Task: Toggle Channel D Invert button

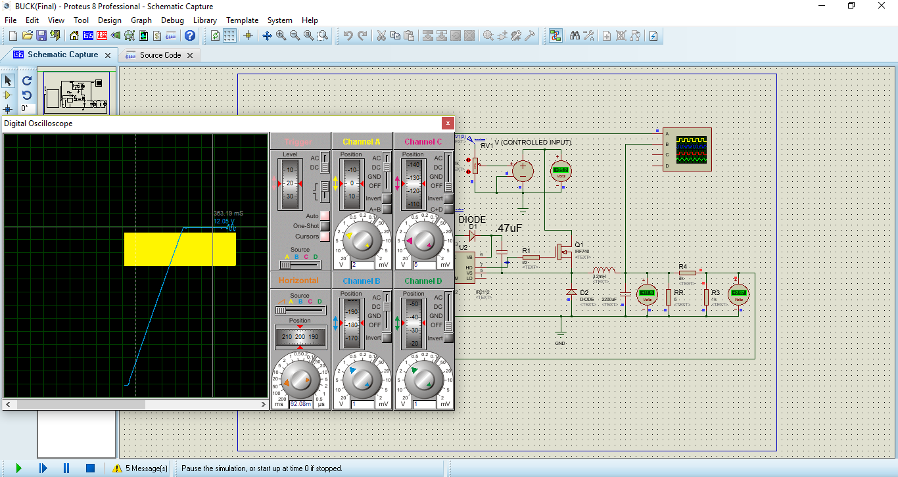Action: tap(448, 338)
